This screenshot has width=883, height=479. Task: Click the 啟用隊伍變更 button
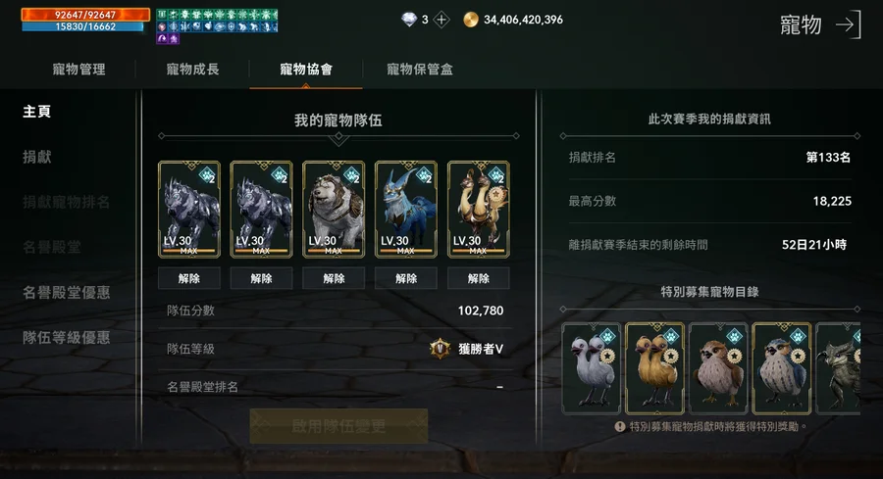pyautogui.click(x=338, y=426)
